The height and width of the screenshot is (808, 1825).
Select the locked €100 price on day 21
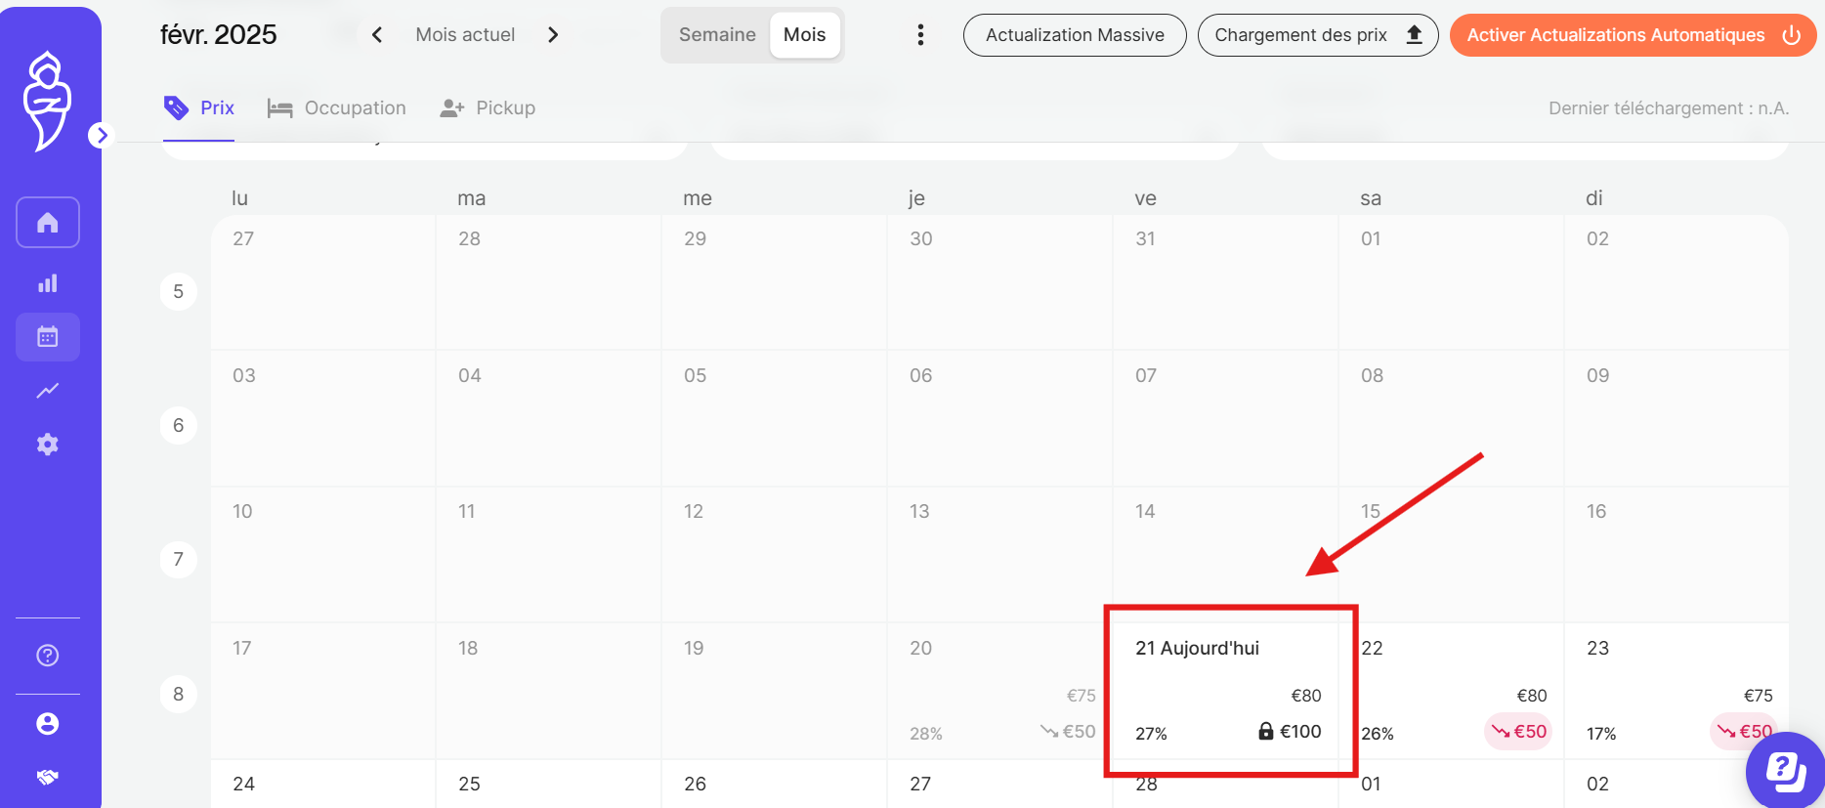[x=1290, y=732]
